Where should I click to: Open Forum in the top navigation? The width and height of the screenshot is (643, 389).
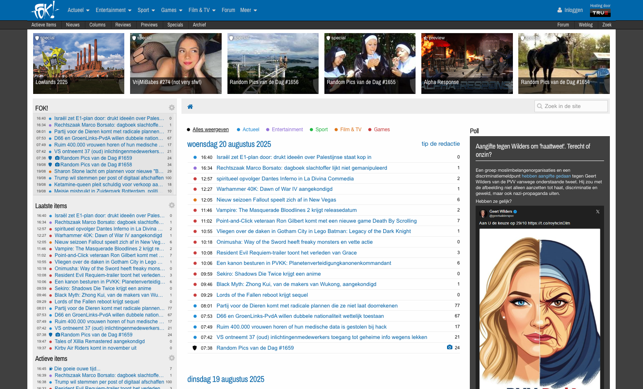(228, 10)
